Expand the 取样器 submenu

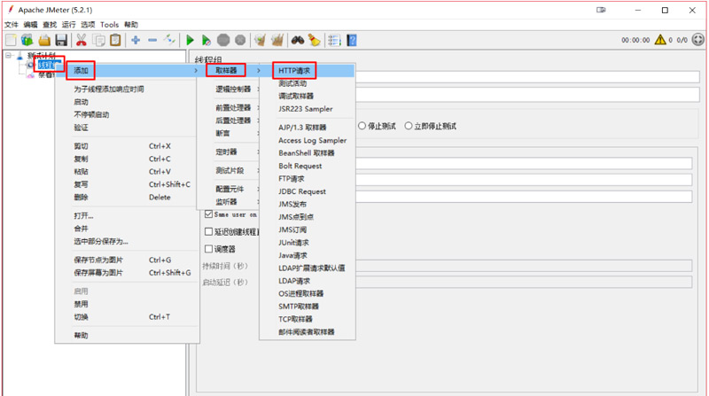pos(230,71)
